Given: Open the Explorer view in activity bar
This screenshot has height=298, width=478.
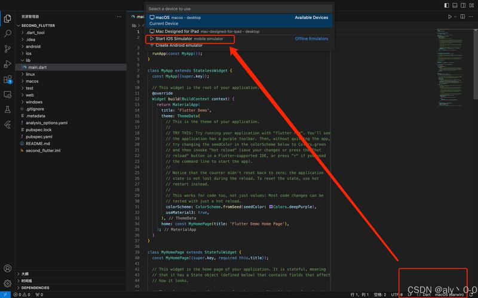Looking at the screenshot, I should click(7, 19).
